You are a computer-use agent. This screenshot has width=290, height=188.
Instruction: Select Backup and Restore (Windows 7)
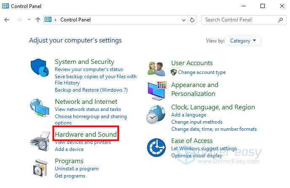(x=91, y=90)
